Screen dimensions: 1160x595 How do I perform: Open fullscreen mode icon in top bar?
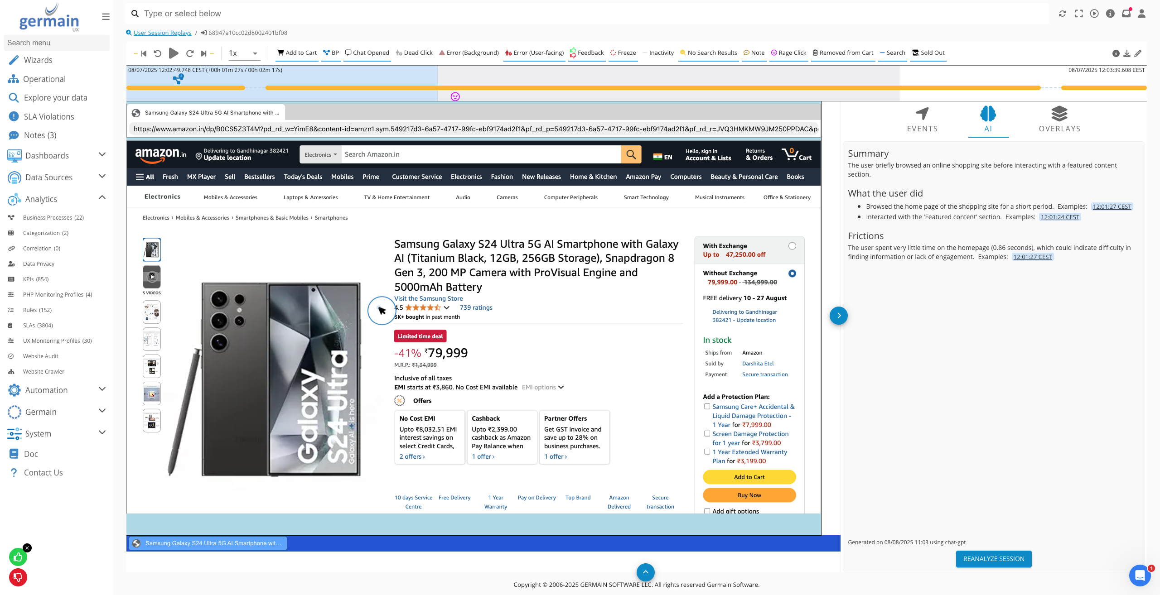tap(1079, 14)
